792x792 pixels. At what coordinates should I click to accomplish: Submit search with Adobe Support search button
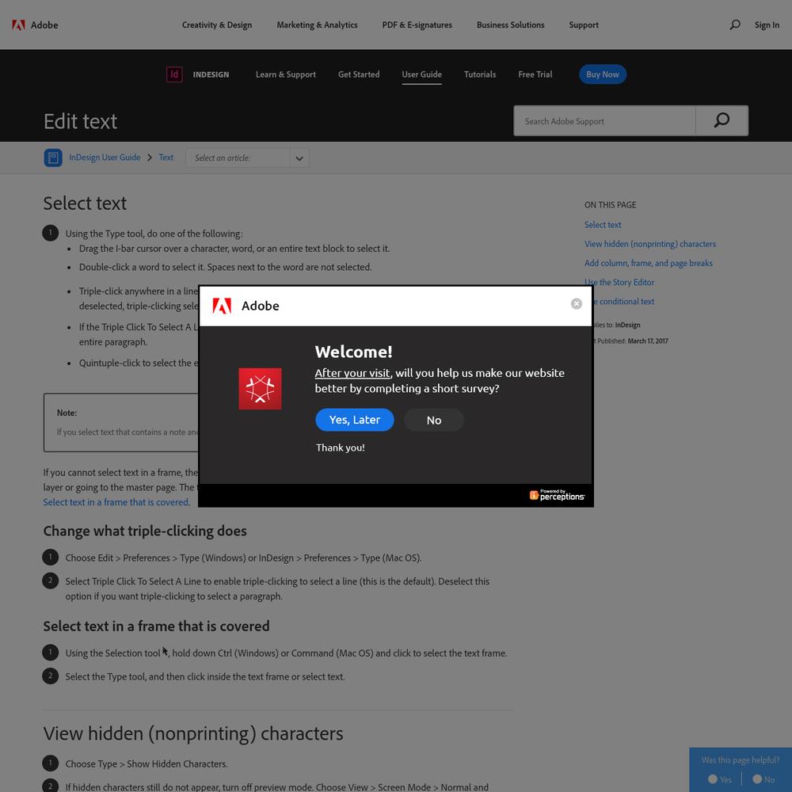tap(722, 120)
